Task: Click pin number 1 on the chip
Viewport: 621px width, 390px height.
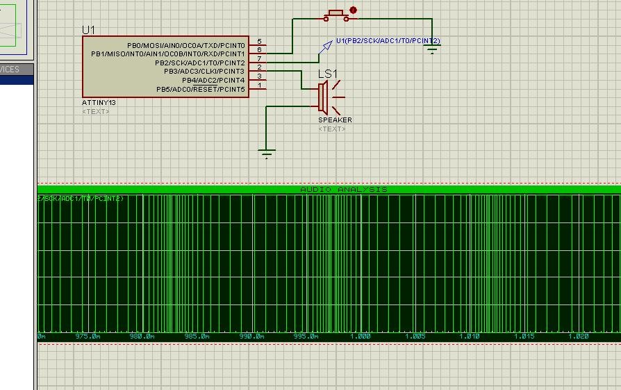Action: tap(259, 86)
